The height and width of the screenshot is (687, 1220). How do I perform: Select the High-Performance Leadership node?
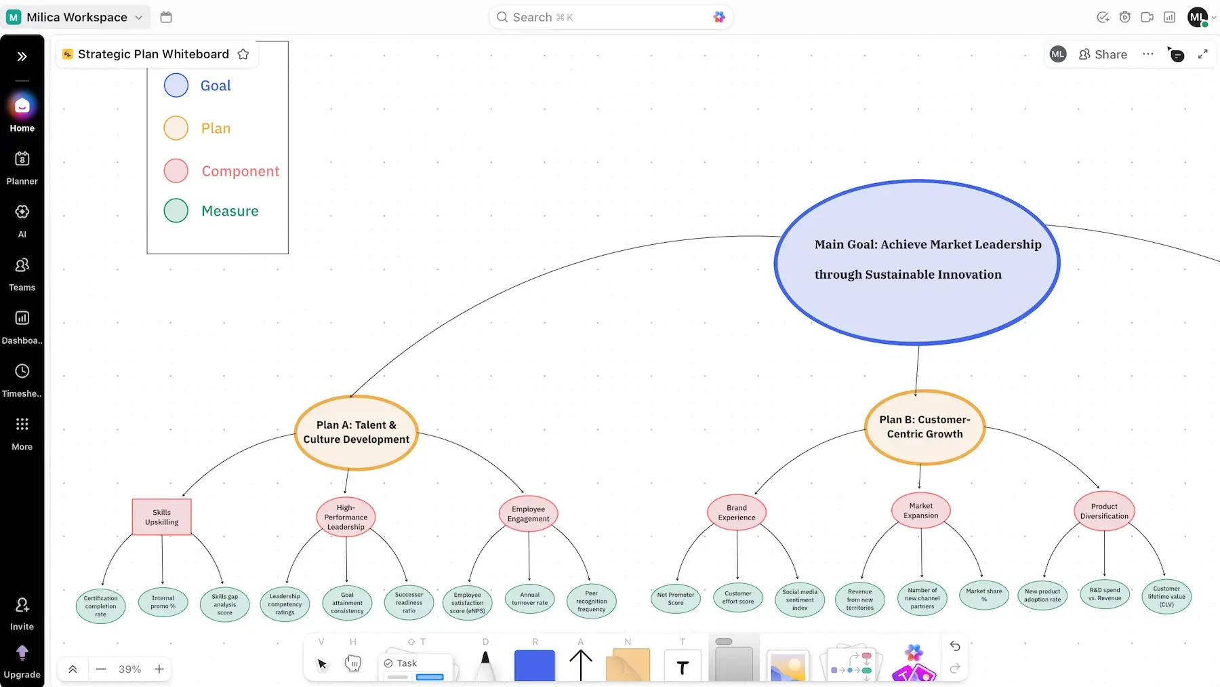pos(346,517)
